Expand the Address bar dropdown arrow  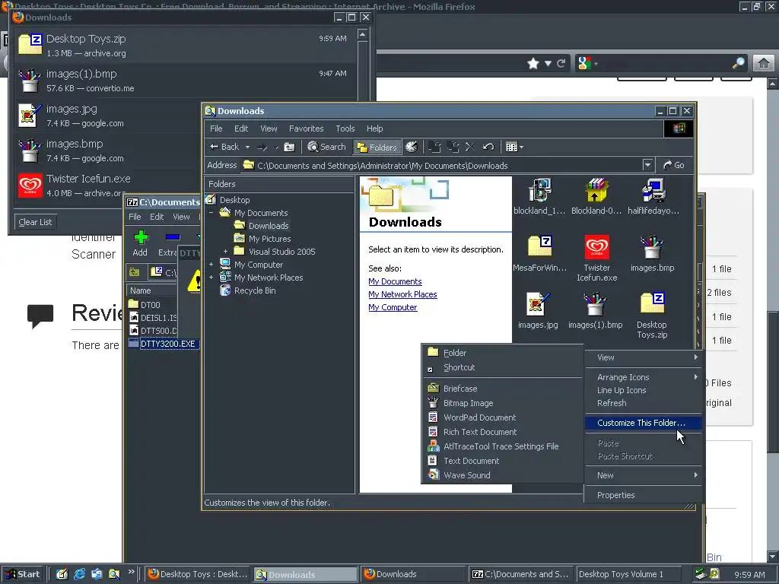[x=647, y=165]
